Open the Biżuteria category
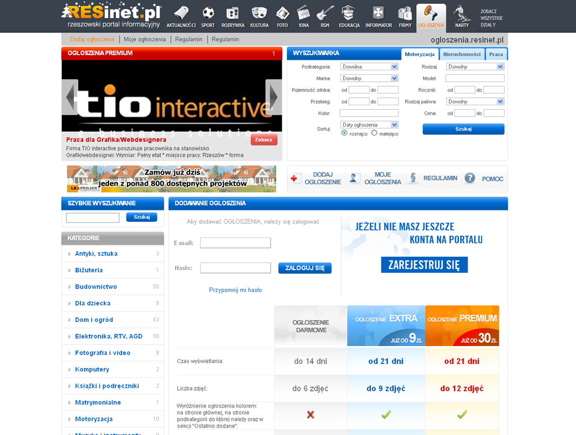This screenshot has height=435, width=576. coord(89,270)
